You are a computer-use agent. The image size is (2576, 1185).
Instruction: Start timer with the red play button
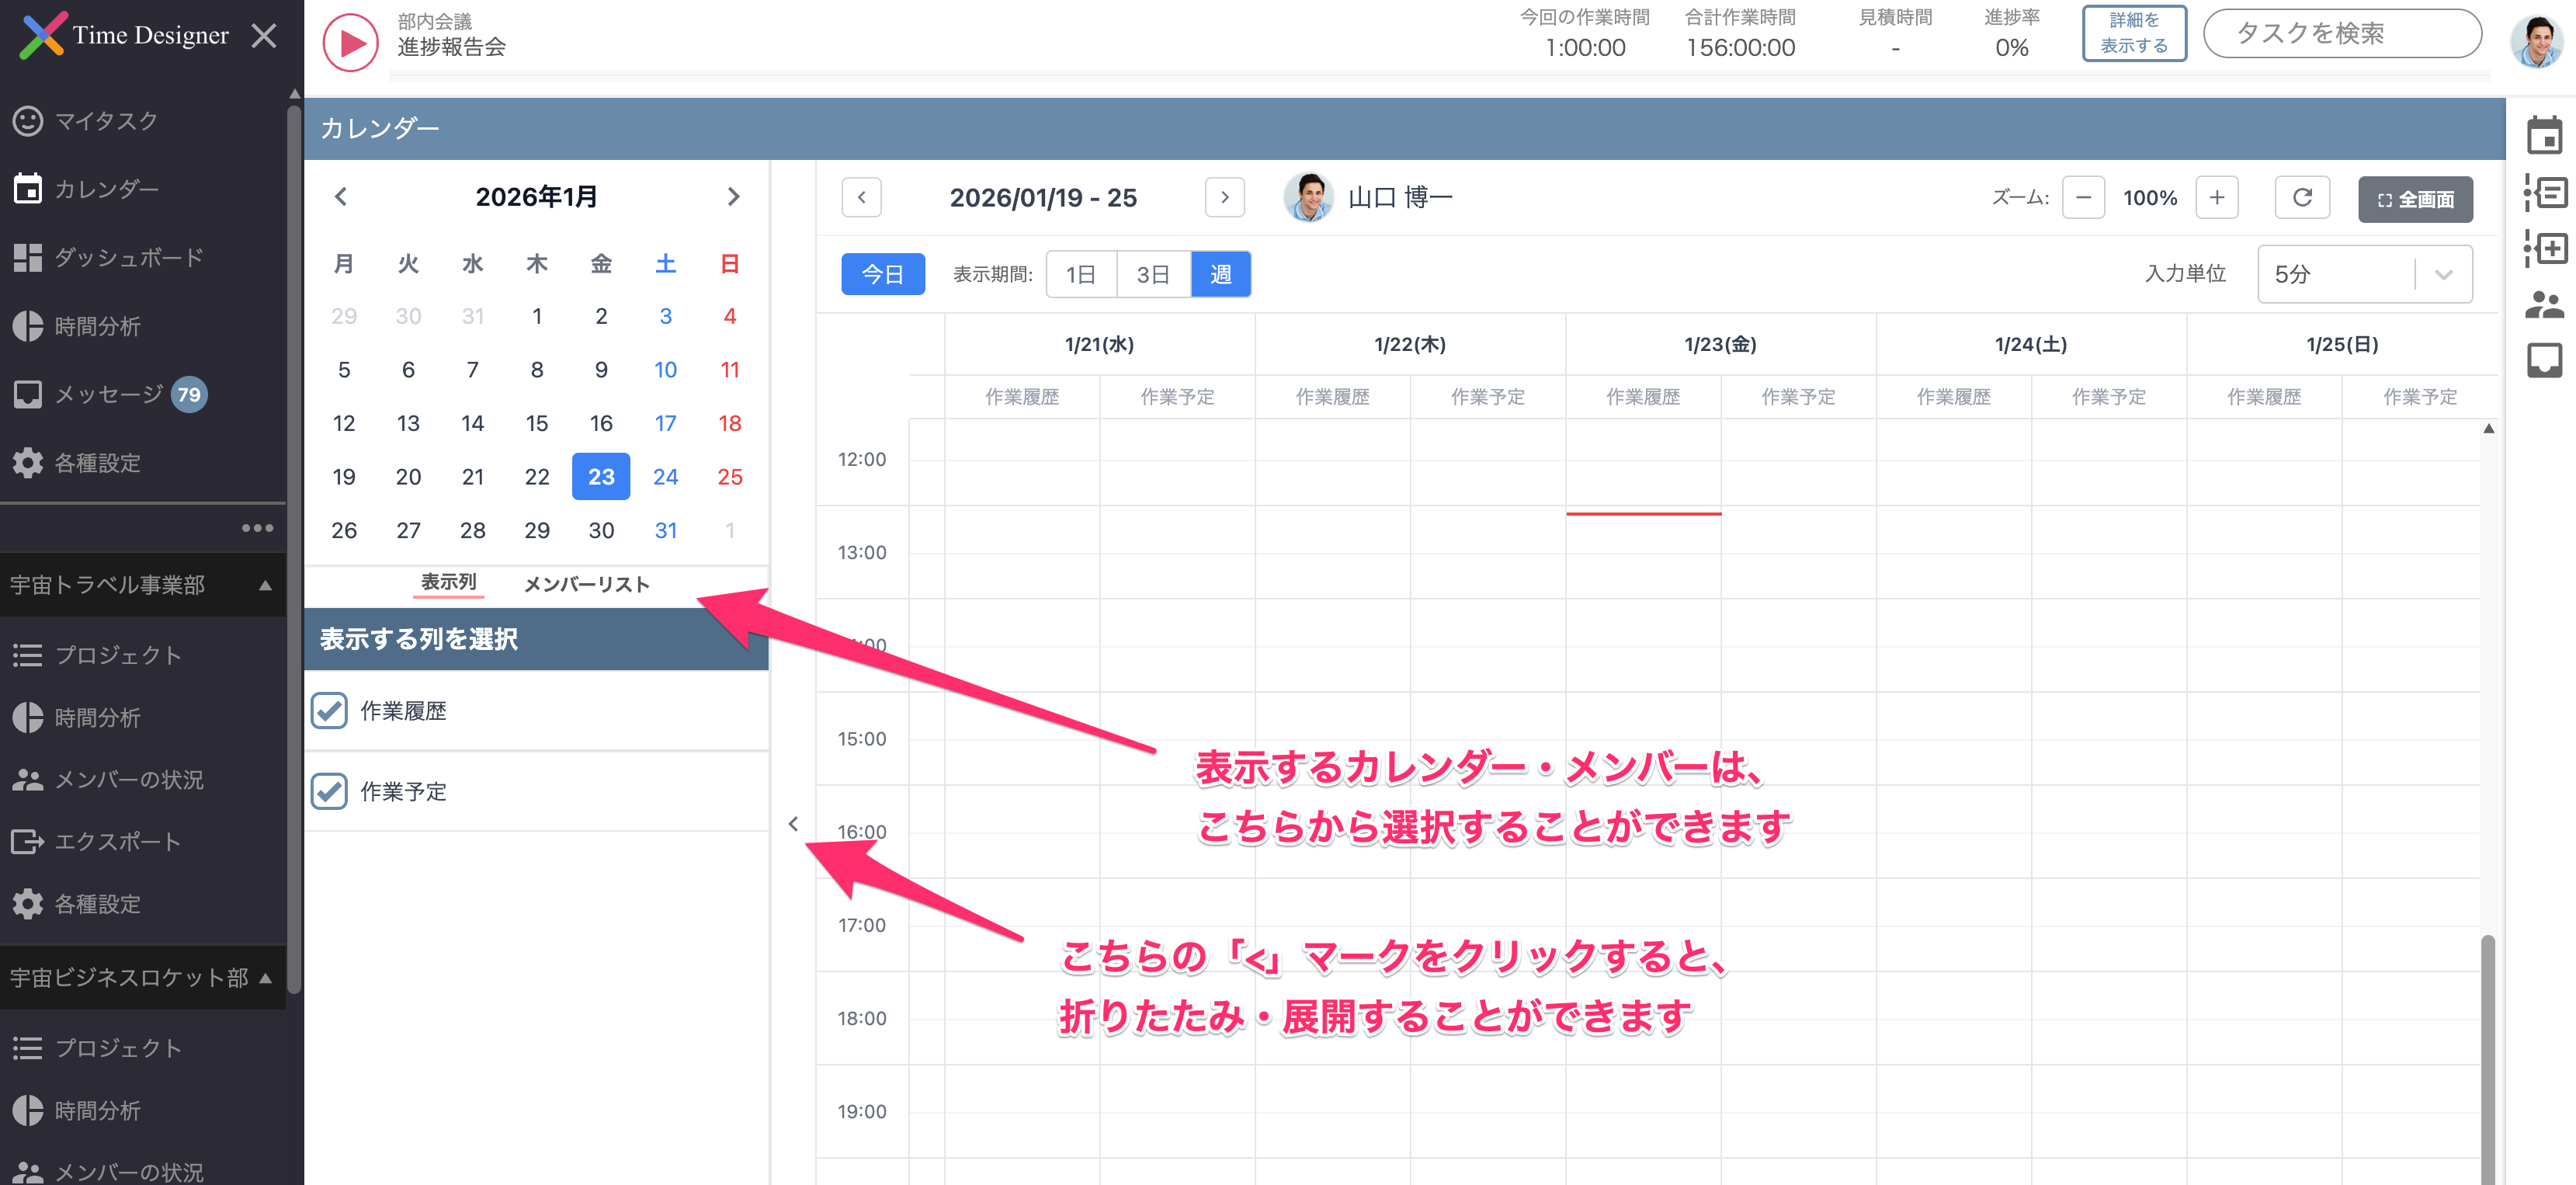click(350, 42)
